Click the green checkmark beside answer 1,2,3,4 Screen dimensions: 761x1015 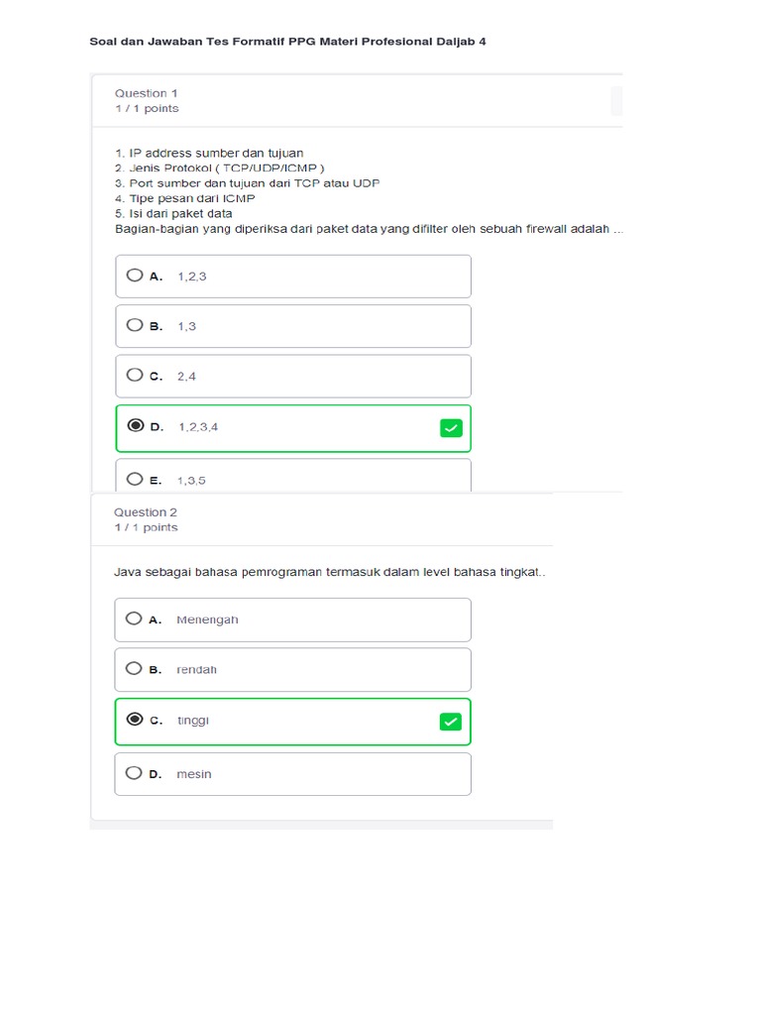pyautogui.click(x=451, y=428)
